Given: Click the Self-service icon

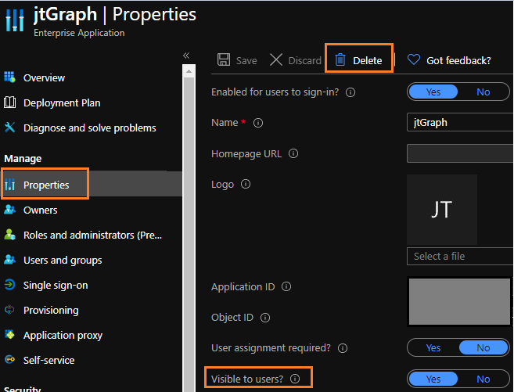Looking at the screenshot, I should click(x=10, y=360).
